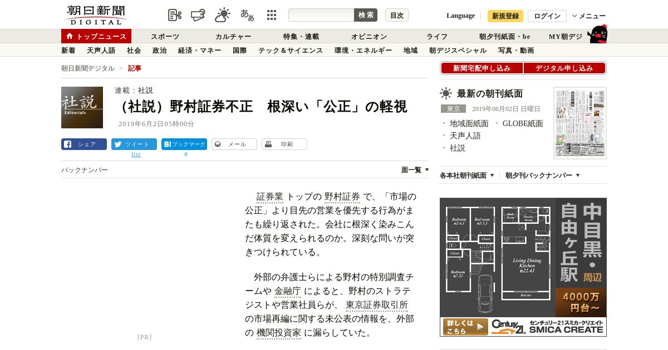Change font size with ああ icon
Viewport: 668px width, 350px height.
point(247,15)
